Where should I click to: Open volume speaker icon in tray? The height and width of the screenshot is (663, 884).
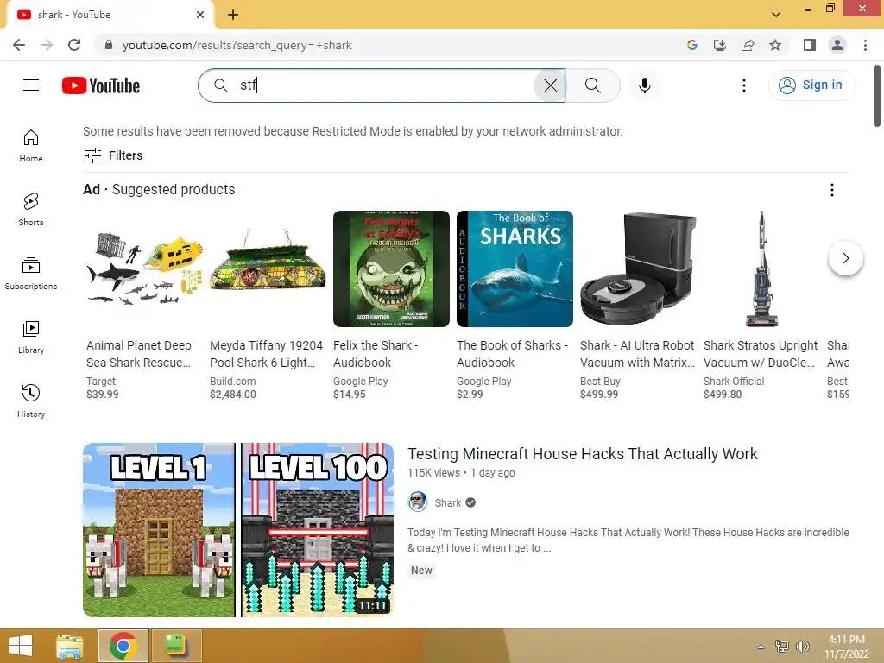click(802, 646)
